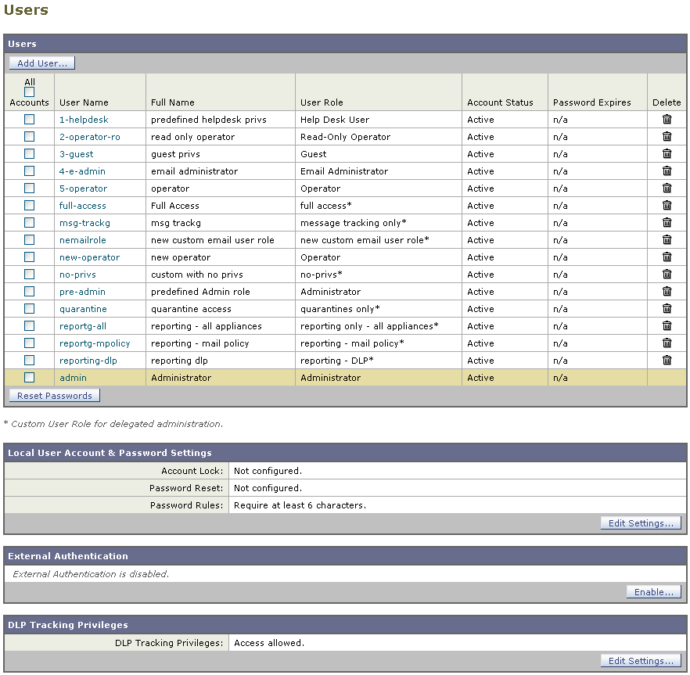Image resolution: width=690 pixels, height=675 pixels.
Task: Remove full-access user with trash icon
Action: click(667, 205)
